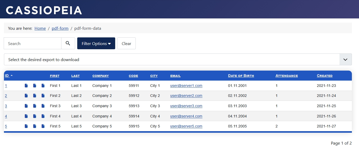Open first document icon in row 1
The width and height of the screenshot is (359, 148).
[x=26, y=86]
